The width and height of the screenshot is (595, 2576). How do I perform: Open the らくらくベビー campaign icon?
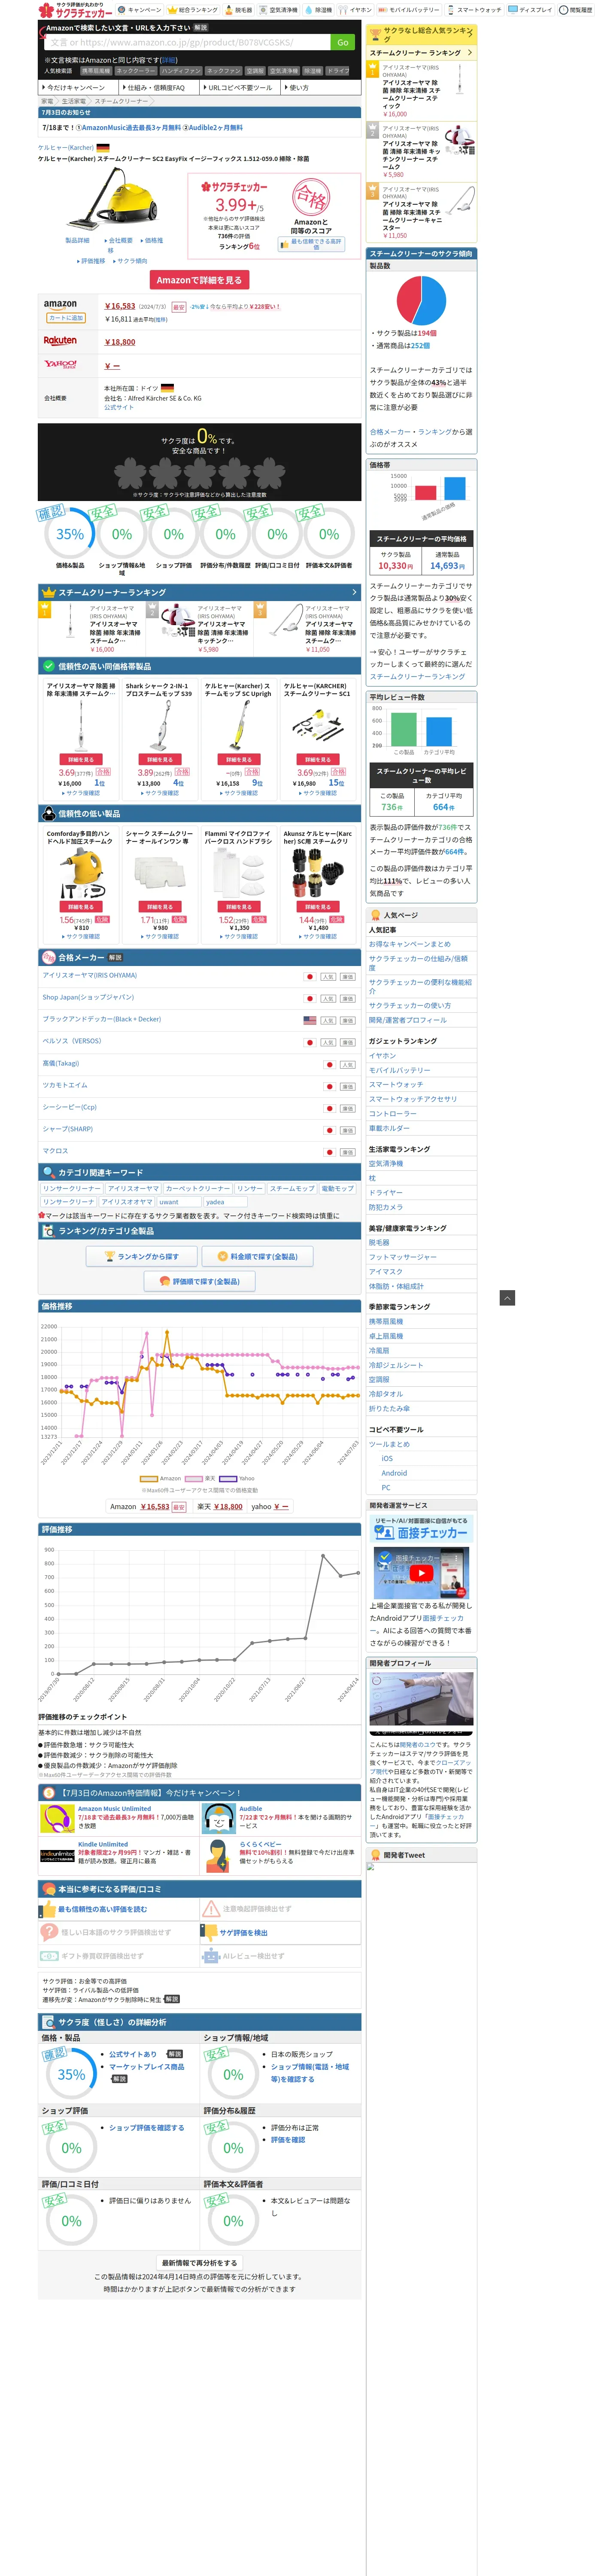[218, 1855]
